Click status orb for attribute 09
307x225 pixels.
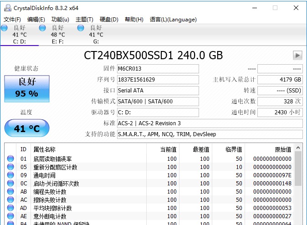pos(10,175)
